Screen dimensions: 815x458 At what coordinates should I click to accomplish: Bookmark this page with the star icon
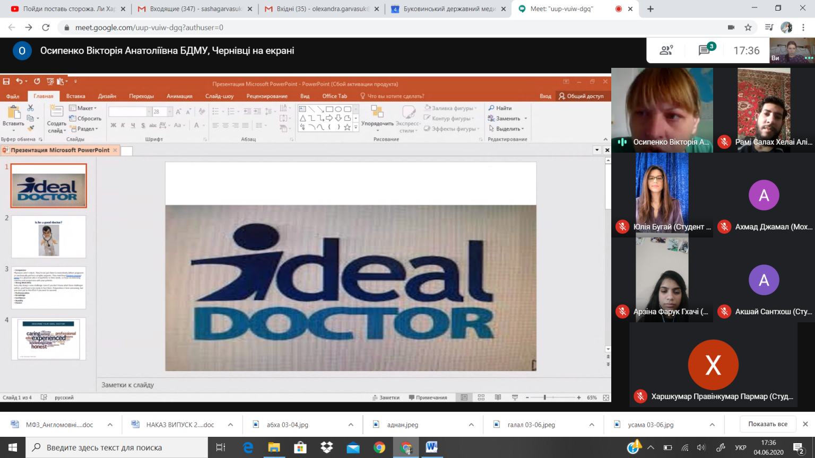748,28
